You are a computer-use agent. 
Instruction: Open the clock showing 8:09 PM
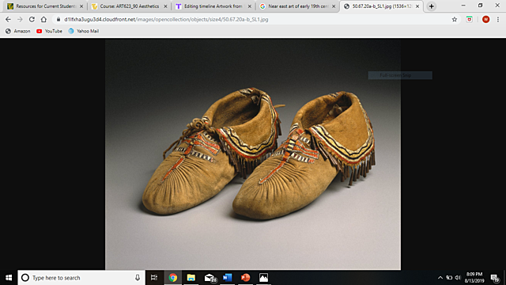pyautogui.click(x=474, y=278)
